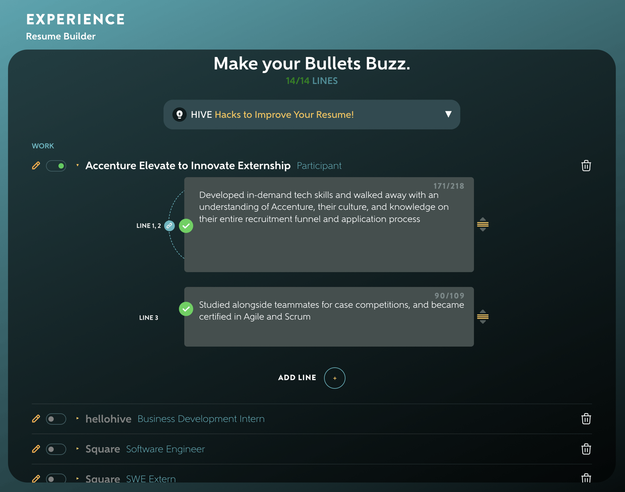Click the chain link icon on Line 1, 2
This screenshot has height=492, width=625.
[x=169, y=226]
